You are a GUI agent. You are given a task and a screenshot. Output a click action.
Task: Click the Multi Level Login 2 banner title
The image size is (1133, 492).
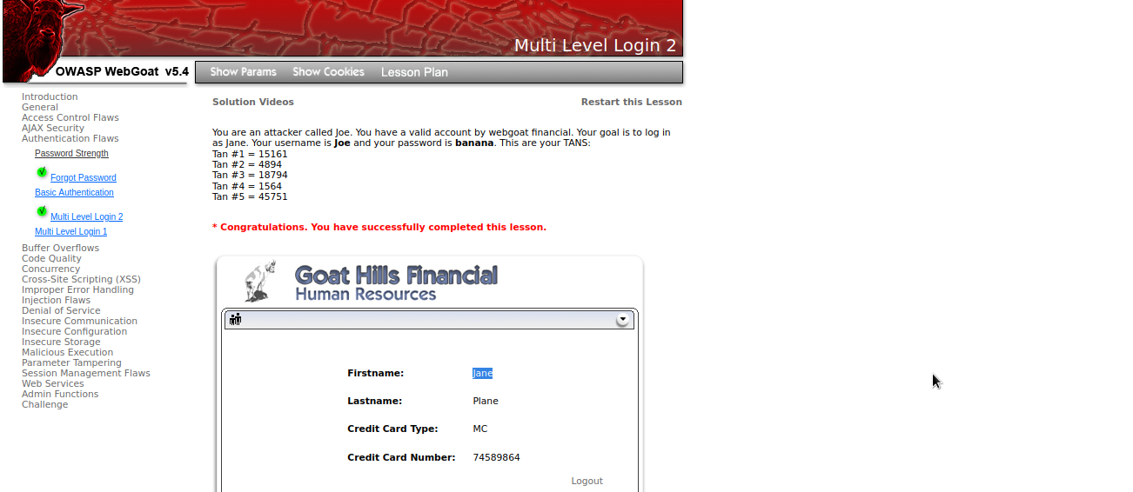pyautogui.click(x=595, y=45)
